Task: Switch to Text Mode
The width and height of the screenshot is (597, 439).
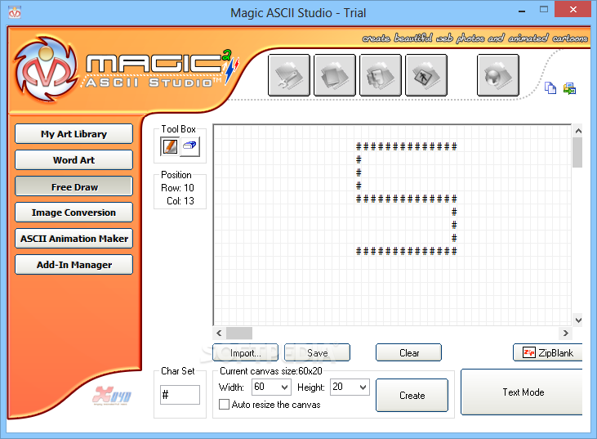Action: (x=522, y=392)
